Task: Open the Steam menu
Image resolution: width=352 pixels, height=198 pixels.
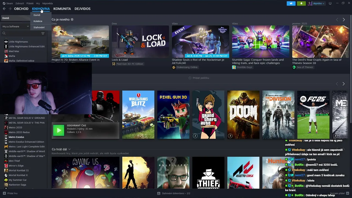Action: pos(8,3)
